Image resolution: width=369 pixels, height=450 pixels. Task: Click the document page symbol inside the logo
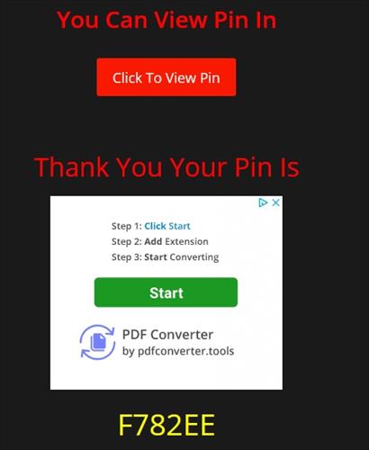98,342
